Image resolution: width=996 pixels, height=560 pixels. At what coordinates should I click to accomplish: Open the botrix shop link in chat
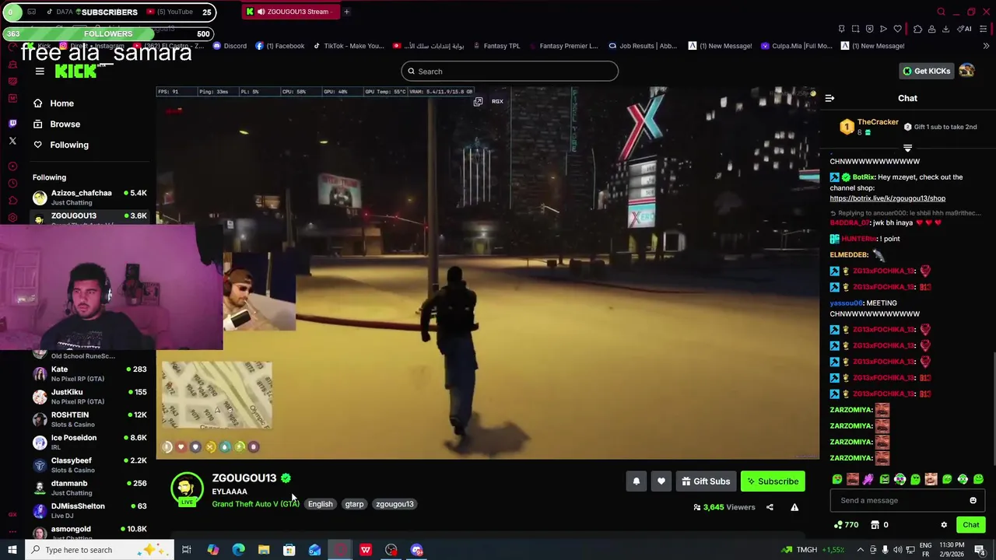pyautogui.click(x=887, y=198)
